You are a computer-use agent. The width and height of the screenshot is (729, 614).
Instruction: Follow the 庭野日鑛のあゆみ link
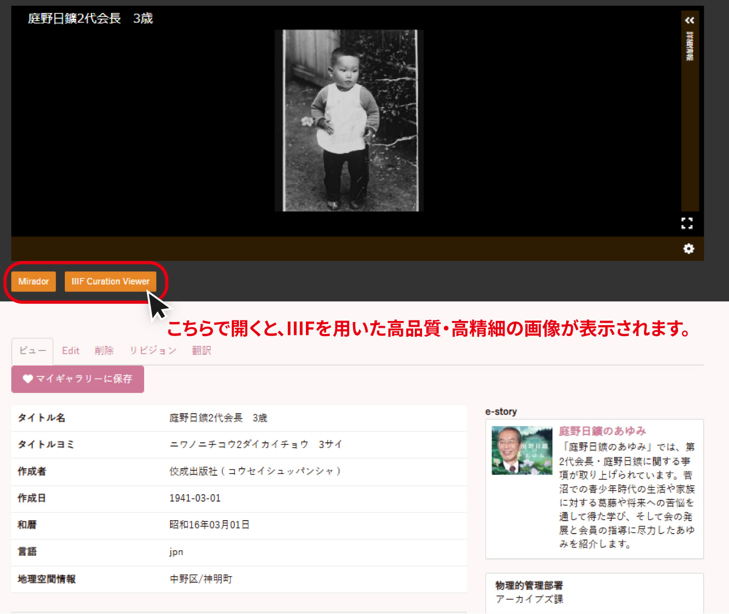602,431
